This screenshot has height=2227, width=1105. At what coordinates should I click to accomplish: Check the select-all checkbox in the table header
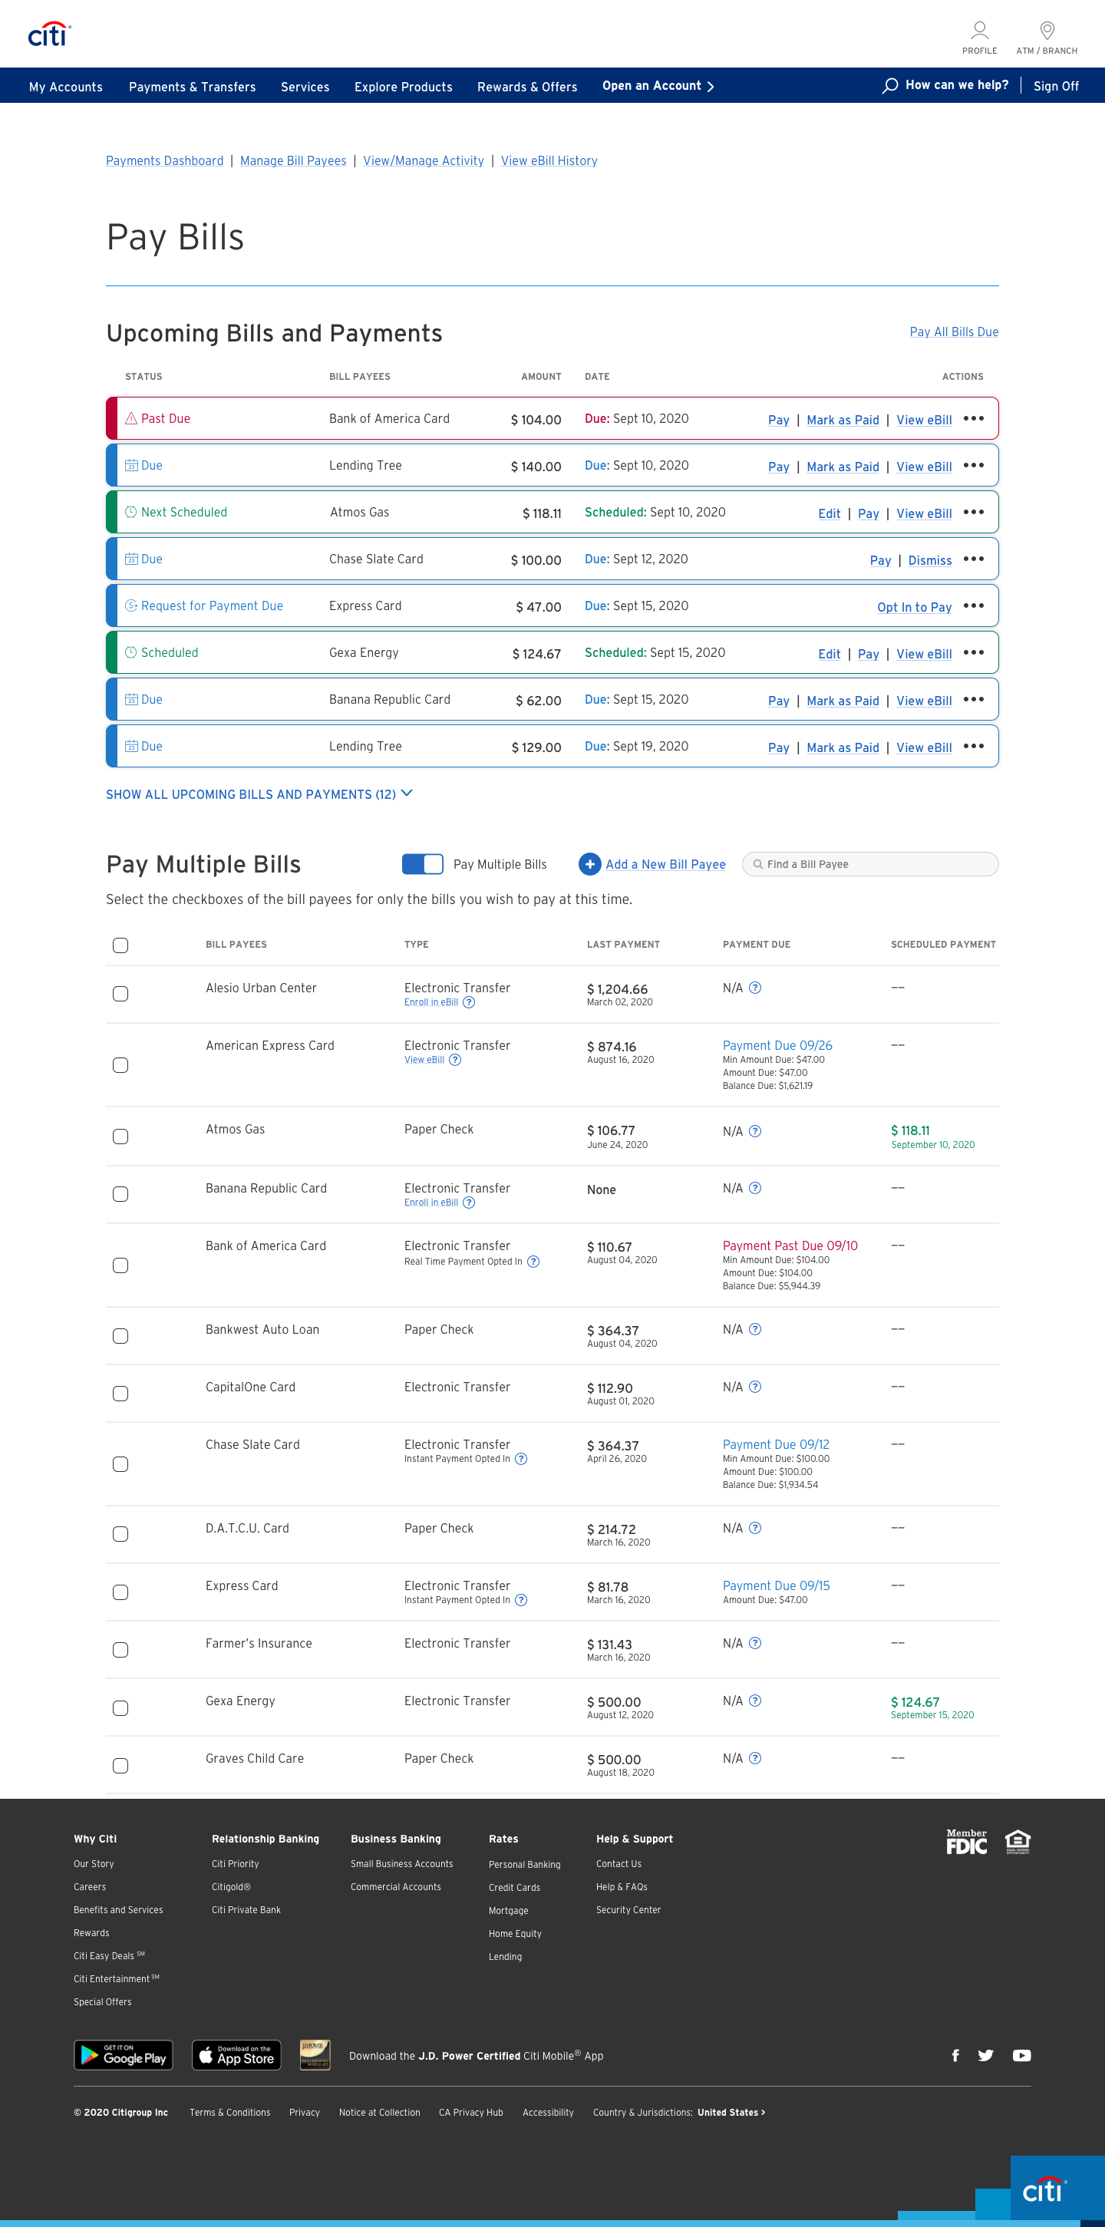pyautogui.click(x=121, y=945)
